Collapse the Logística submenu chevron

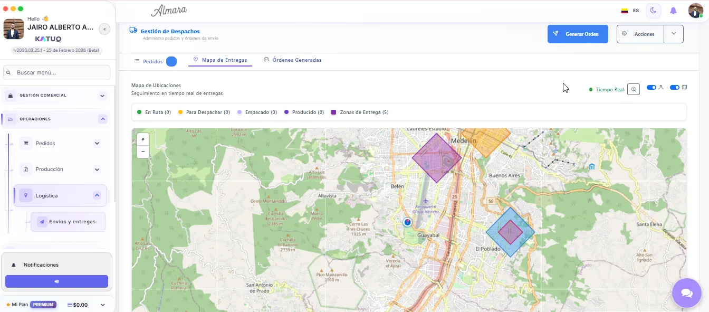[x=97, y=195]
